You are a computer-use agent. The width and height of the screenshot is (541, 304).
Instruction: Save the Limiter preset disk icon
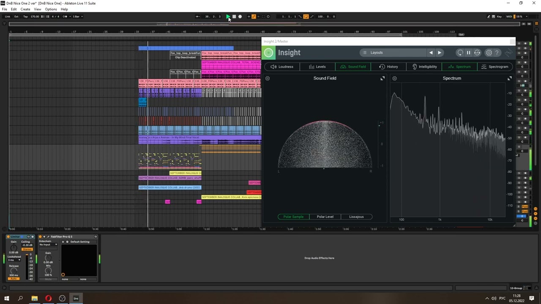[33, 236]
